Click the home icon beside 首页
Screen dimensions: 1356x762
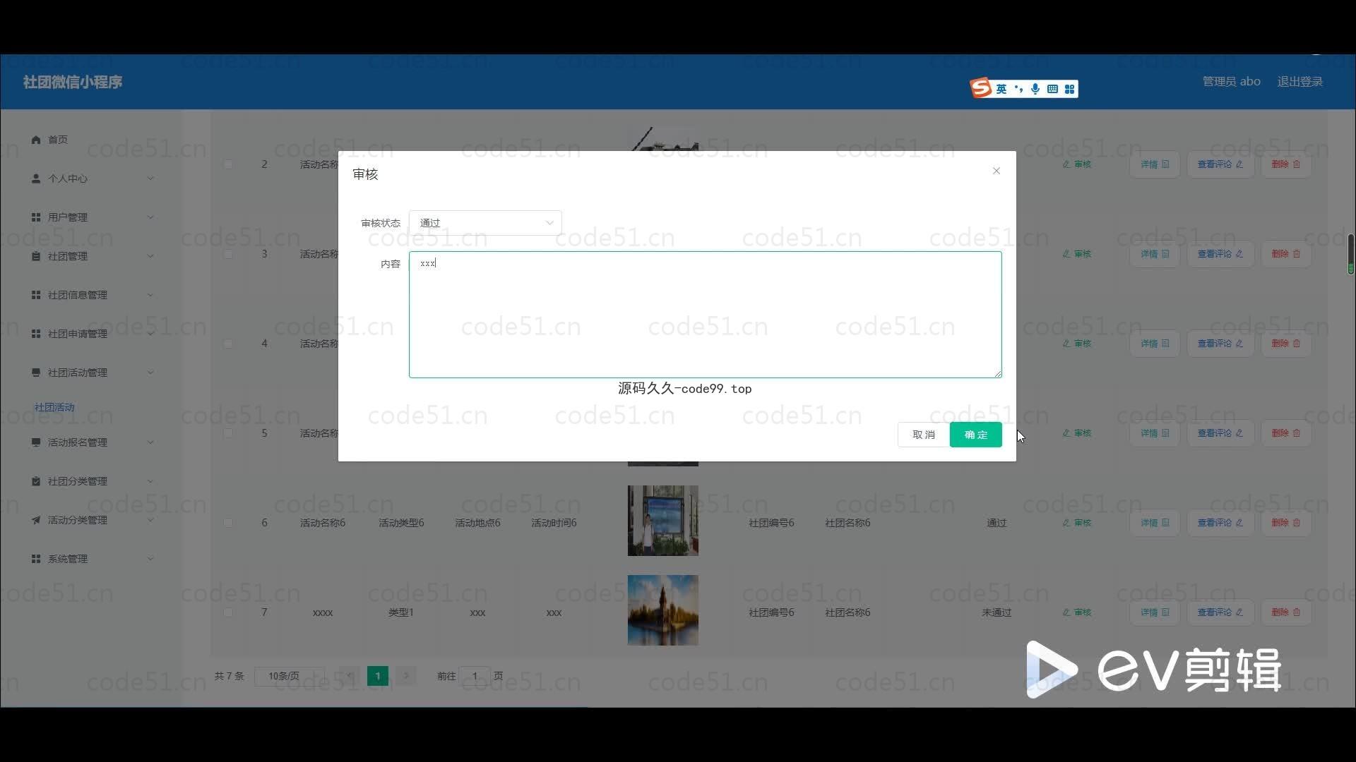(36, 140)
